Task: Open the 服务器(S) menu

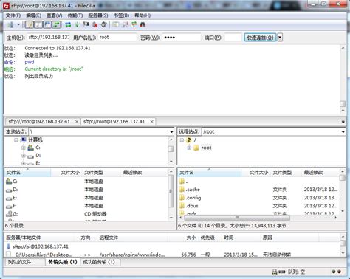Action: coord(98,15)
